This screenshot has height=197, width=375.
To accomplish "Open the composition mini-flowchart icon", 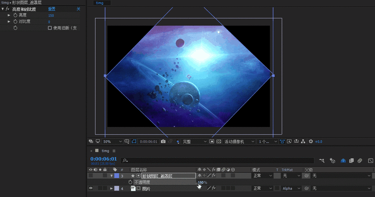I will (322, 161).
